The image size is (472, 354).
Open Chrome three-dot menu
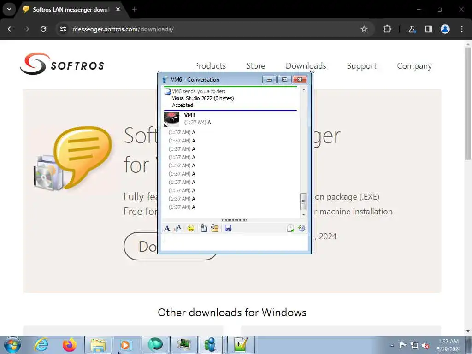click(462, 29)
